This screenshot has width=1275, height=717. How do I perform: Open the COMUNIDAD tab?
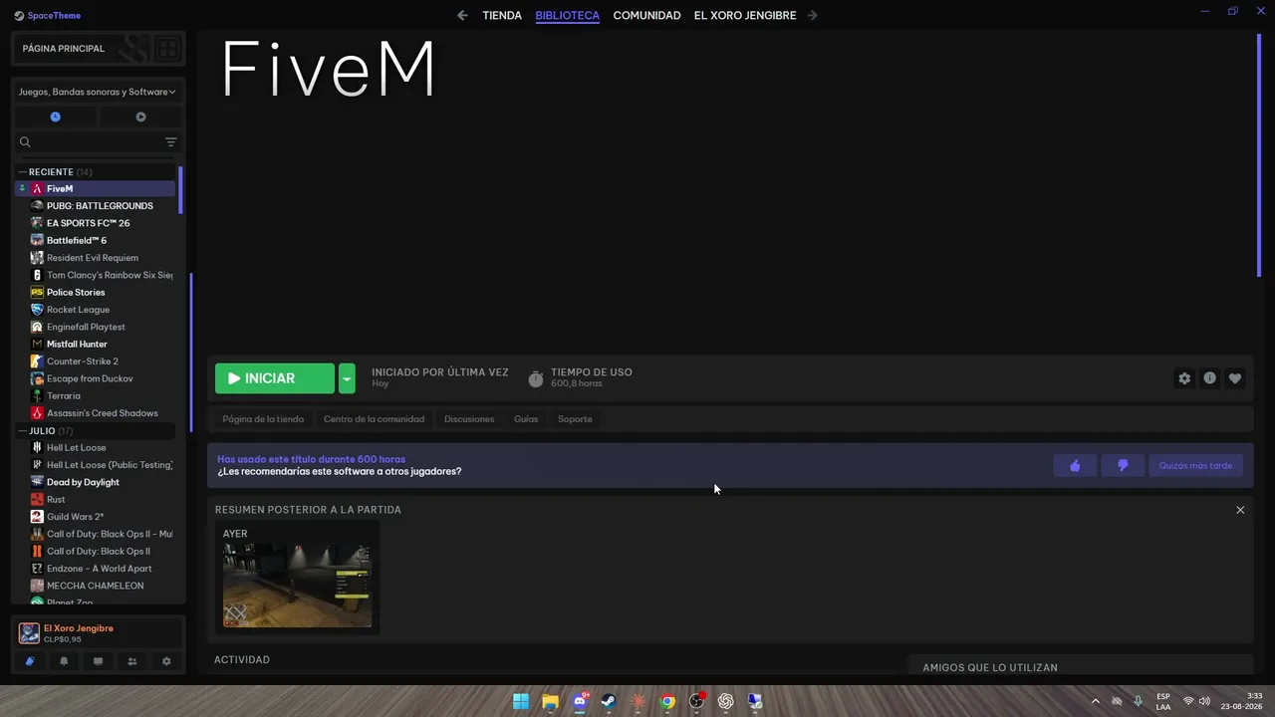coord(646,15)
